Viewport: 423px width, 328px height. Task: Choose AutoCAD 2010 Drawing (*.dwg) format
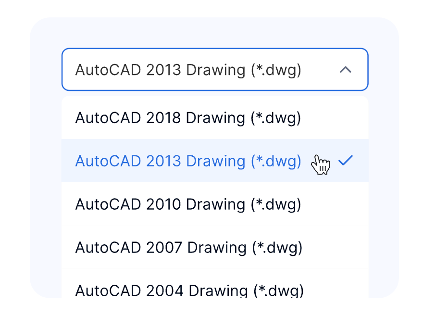215,204
